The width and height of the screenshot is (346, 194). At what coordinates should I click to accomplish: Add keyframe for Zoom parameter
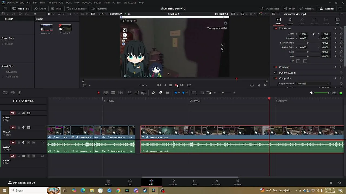coord(336,34)
